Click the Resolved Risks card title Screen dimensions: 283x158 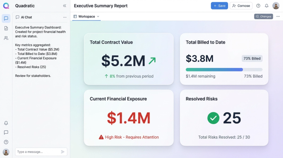pos(202,99)
